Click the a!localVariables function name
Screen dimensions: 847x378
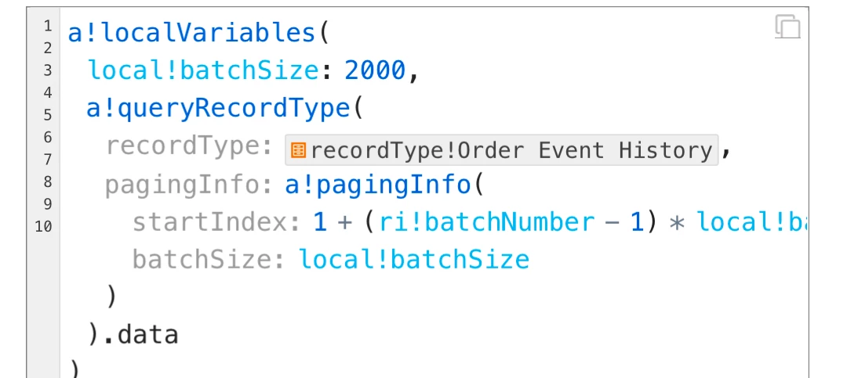pos(192,34)
